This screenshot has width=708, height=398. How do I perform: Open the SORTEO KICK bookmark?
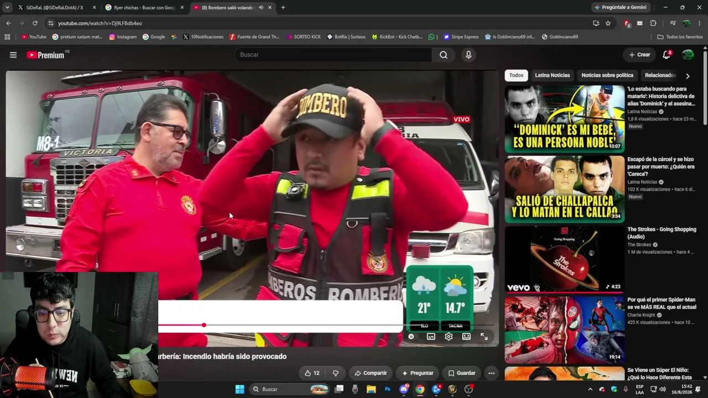click(304, 37)
